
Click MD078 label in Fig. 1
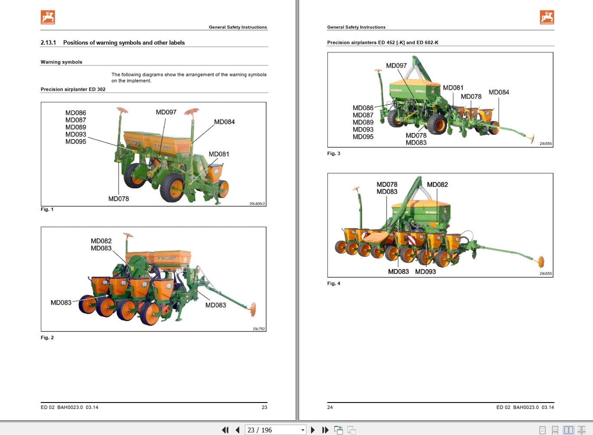119,199
